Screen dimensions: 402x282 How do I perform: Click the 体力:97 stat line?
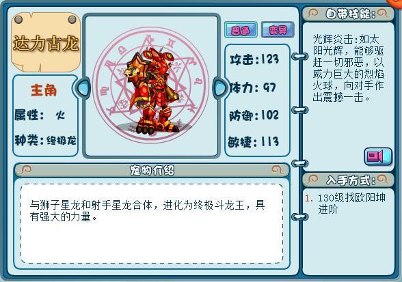tap(253, 88)
